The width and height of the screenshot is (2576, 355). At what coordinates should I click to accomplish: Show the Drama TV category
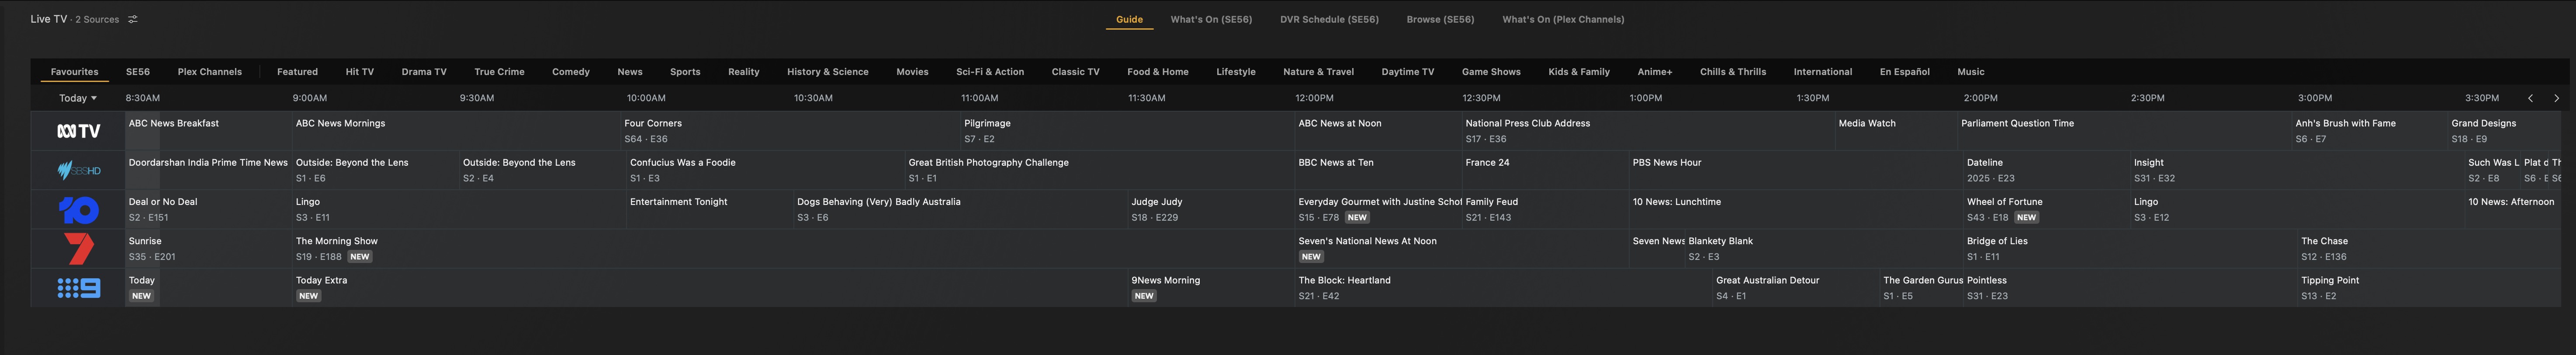tap(424, 72)
